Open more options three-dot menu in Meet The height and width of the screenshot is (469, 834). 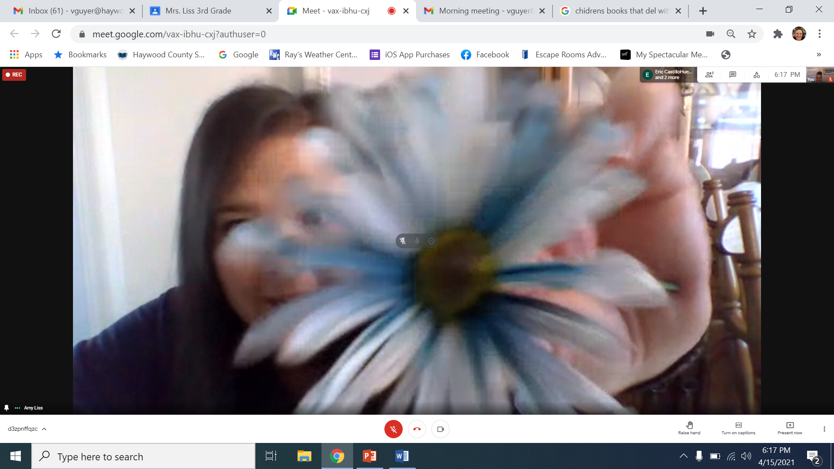824,429
